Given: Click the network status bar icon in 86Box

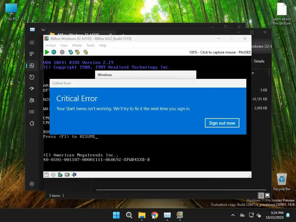Looking at the screenshot, I should click(60, 175).
